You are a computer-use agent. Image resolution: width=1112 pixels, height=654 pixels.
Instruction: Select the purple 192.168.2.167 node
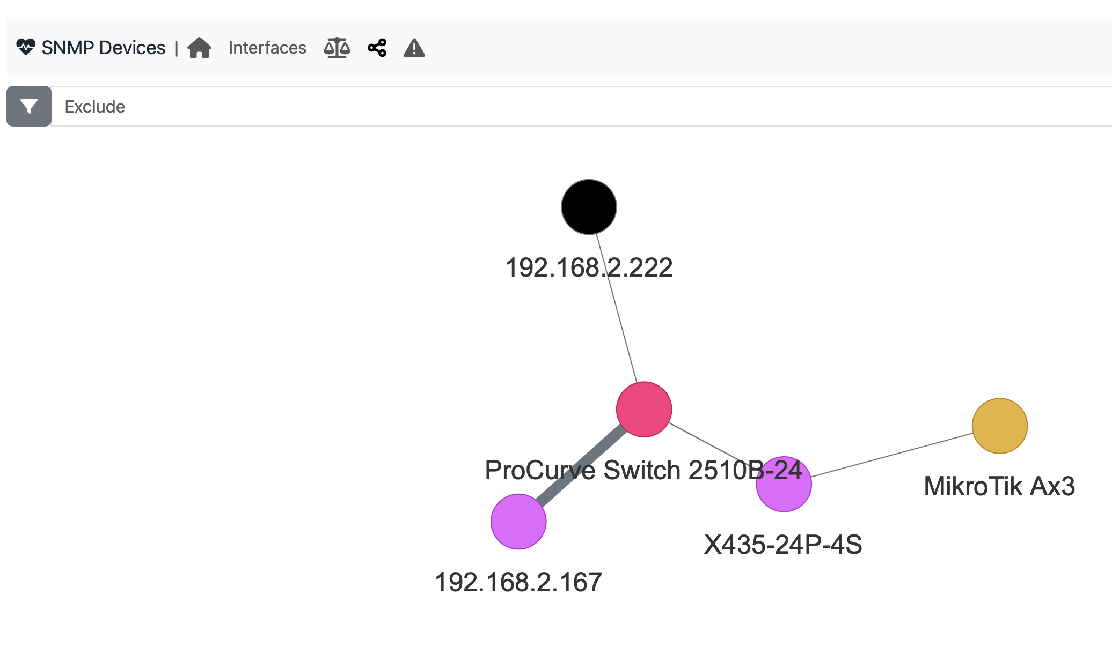pos(518,522)
